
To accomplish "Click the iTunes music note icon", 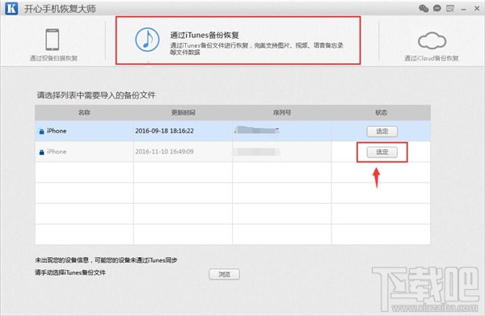I will pyautogui.click(x=147, y=40).
